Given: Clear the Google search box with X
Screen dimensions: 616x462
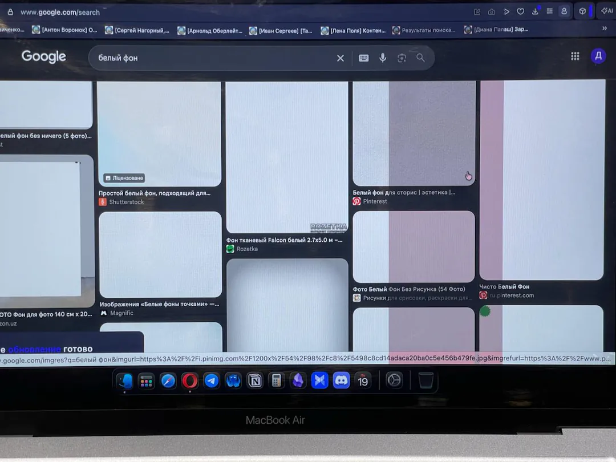Looking at the screenshot, I should click(340, 58).
